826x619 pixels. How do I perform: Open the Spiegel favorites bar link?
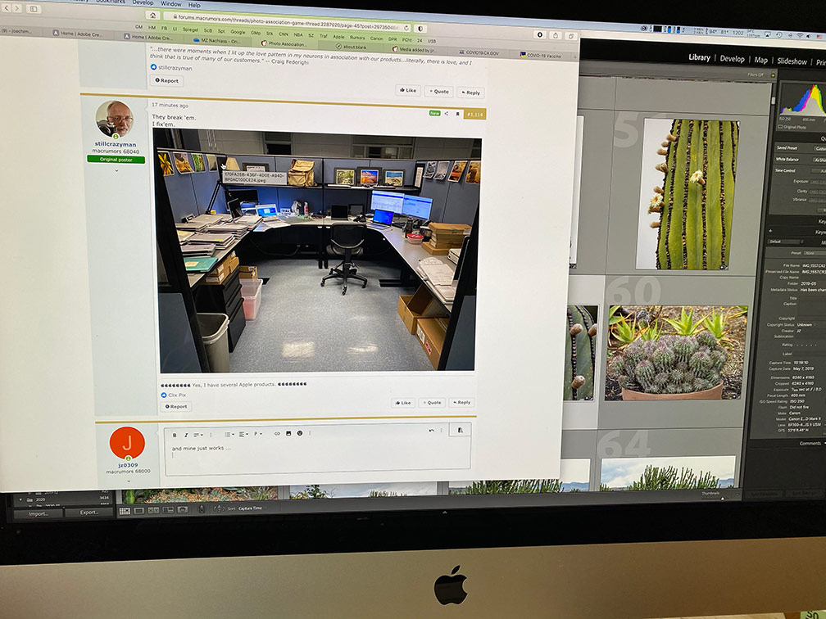(191, 29)
